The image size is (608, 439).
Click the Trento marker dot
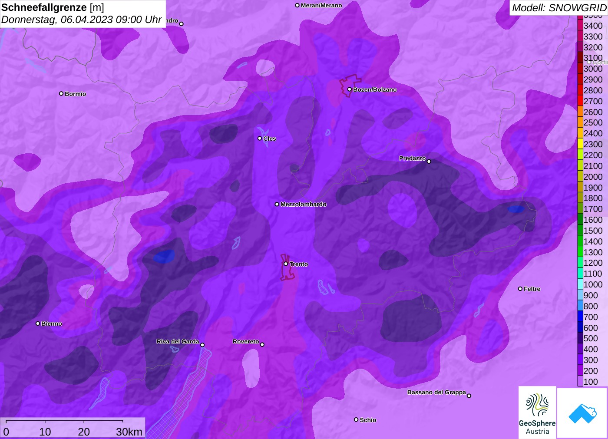coord(286,264)
